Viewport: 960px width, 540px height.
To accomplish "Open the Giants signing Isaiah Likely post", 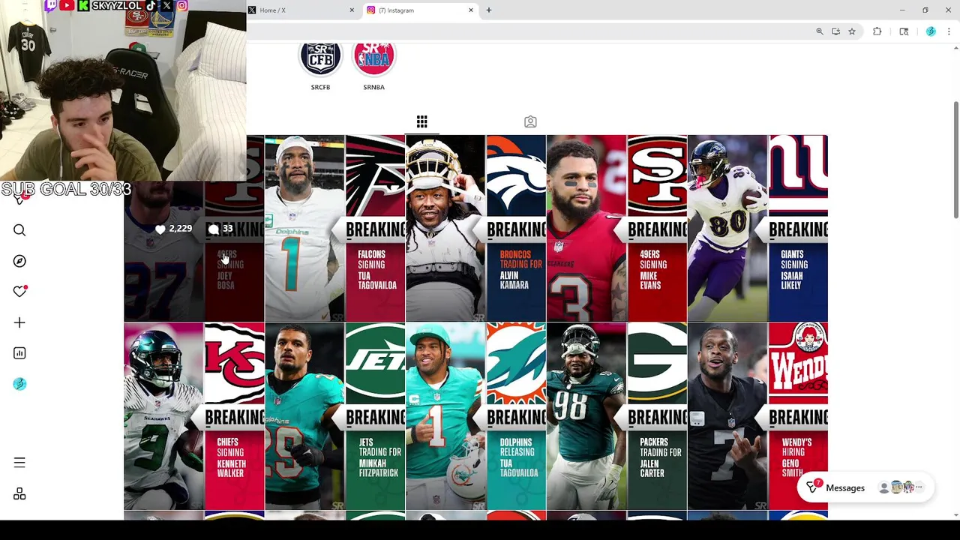I will 757,228.
